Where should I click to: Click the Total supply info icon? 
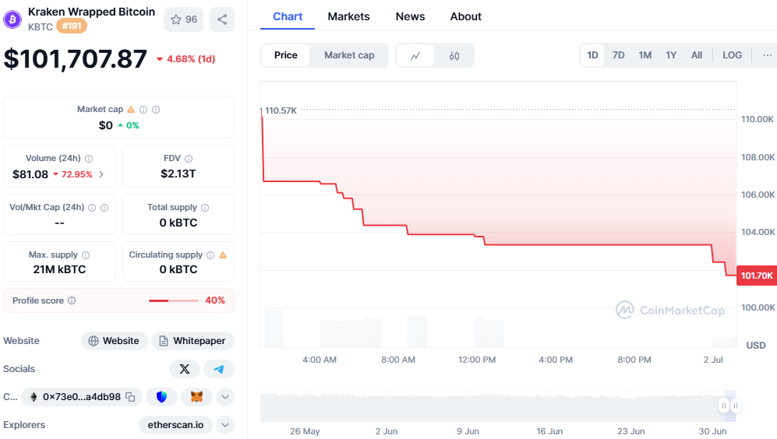click(205, 207)
